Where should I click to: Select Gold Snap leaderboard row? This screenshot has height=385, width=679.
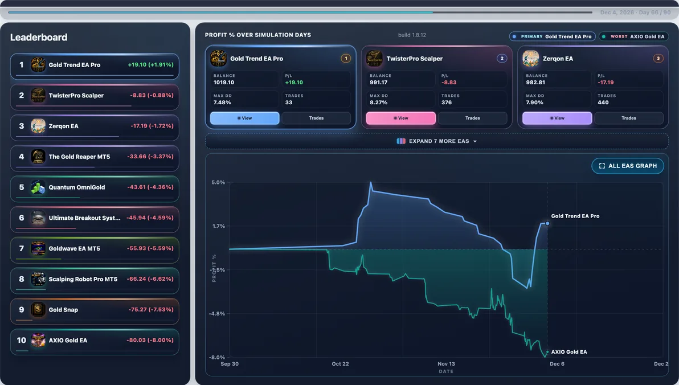point(95,312)
